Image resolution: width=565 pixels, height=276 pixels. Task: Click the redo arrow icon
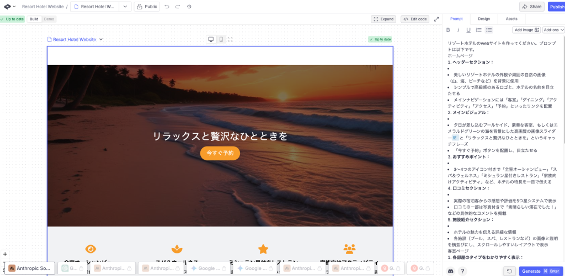tap(178, 7)
